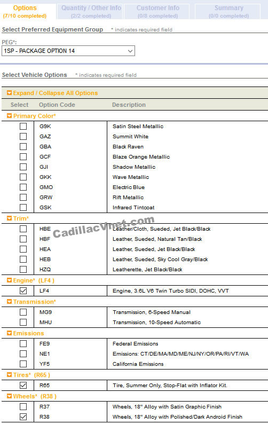This screenshot has height=424, width=268.
Task: Collapse the Trim section arrow icon
Action: point(9,218)
